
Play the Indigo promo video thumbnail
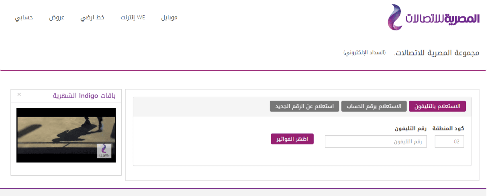click(x=66, y=135)
